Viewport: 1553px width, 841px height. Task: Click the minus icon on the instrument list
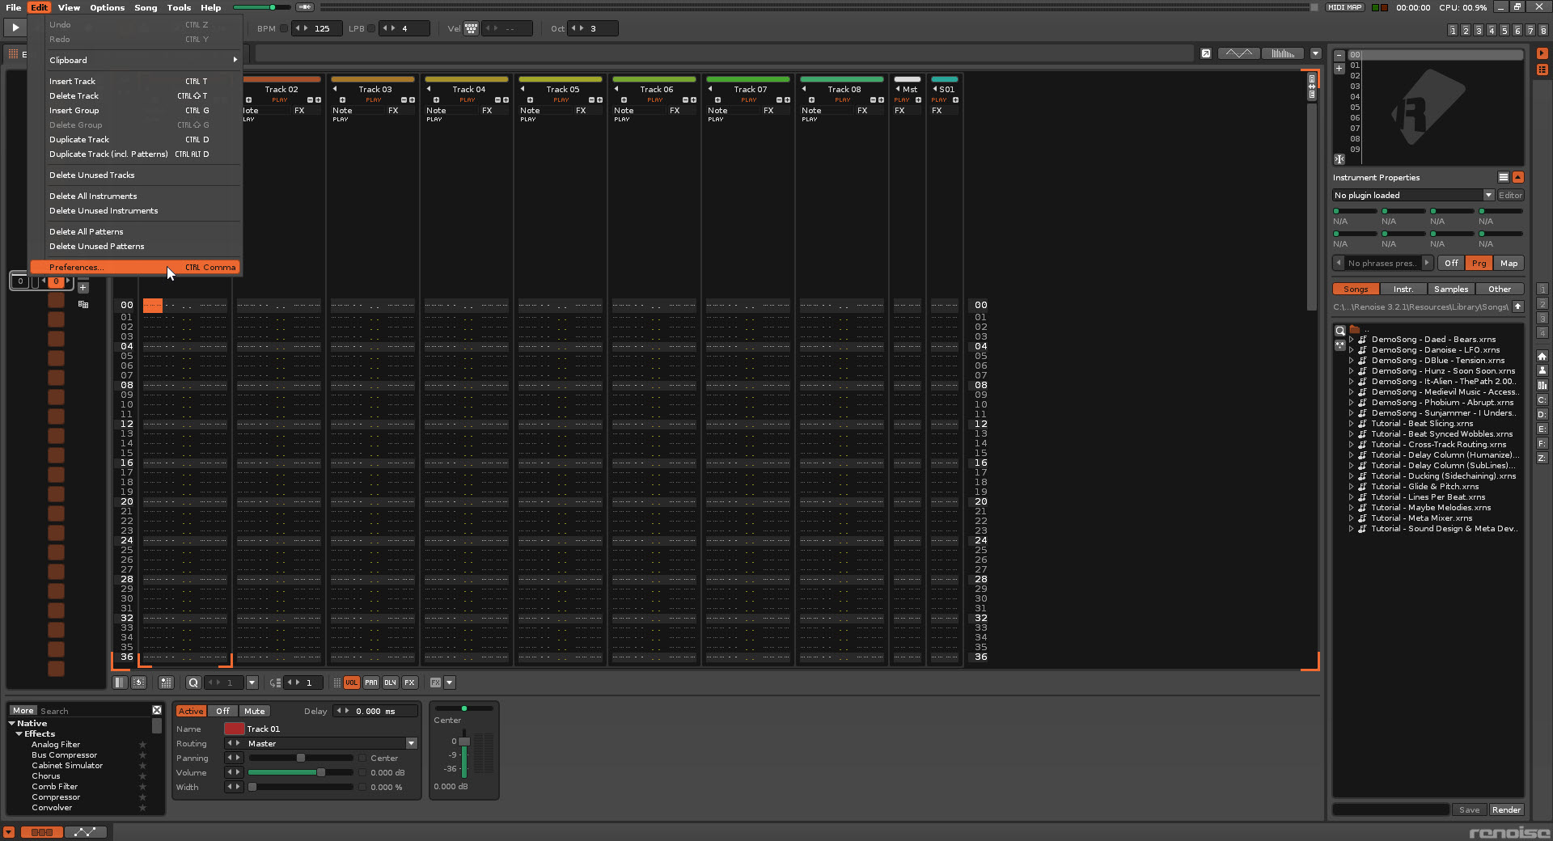(1340, 55)
